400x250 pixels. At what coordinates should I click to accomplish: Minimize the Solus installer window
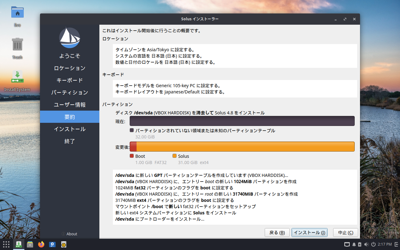pyautogui.click(x=336, y=19)
